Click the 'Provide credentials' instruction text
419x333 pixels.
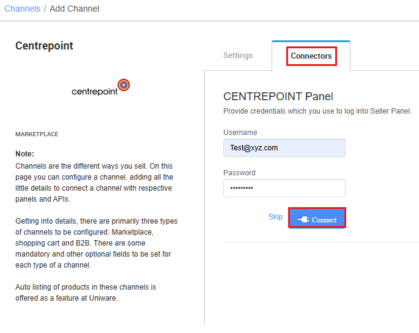(x=317, y=111)
